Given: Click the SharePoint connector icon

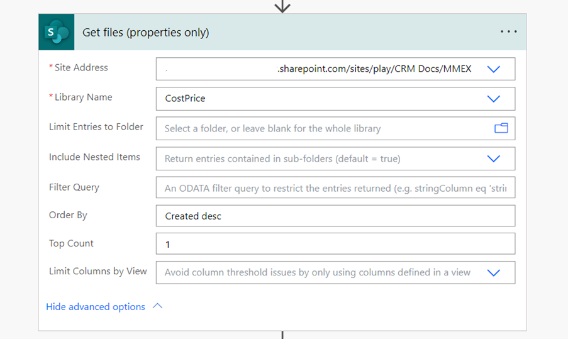Looking at the screenshot, I should pos(57,32).
